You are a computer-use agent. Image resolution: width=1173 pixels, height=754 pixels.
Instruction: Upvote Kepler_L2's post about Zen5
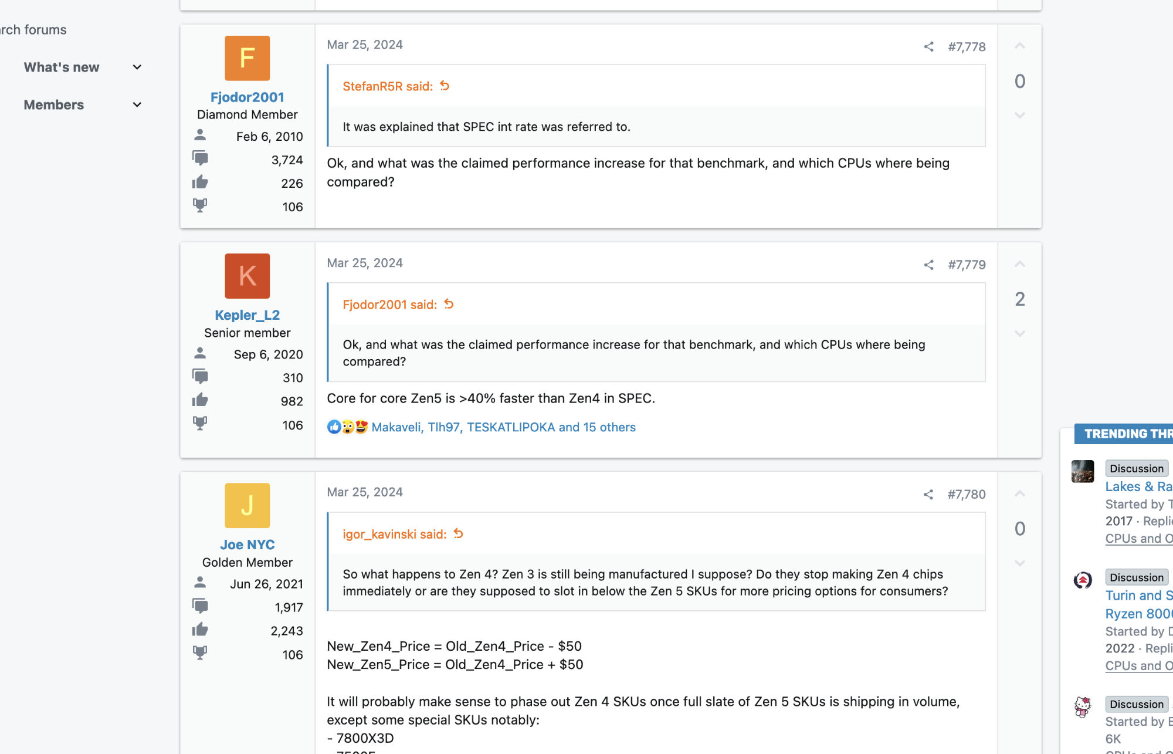tap(1020, 264)
